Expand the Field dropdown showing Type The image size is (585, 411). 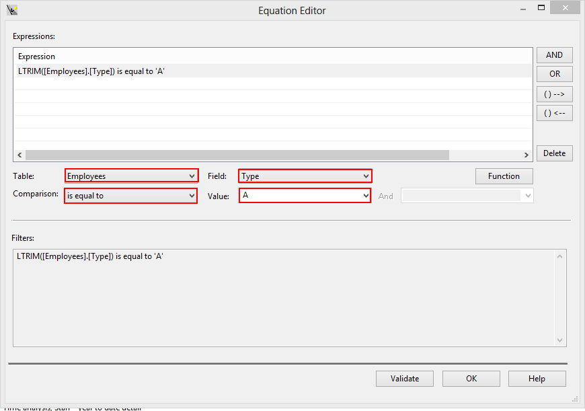point(366,176)
